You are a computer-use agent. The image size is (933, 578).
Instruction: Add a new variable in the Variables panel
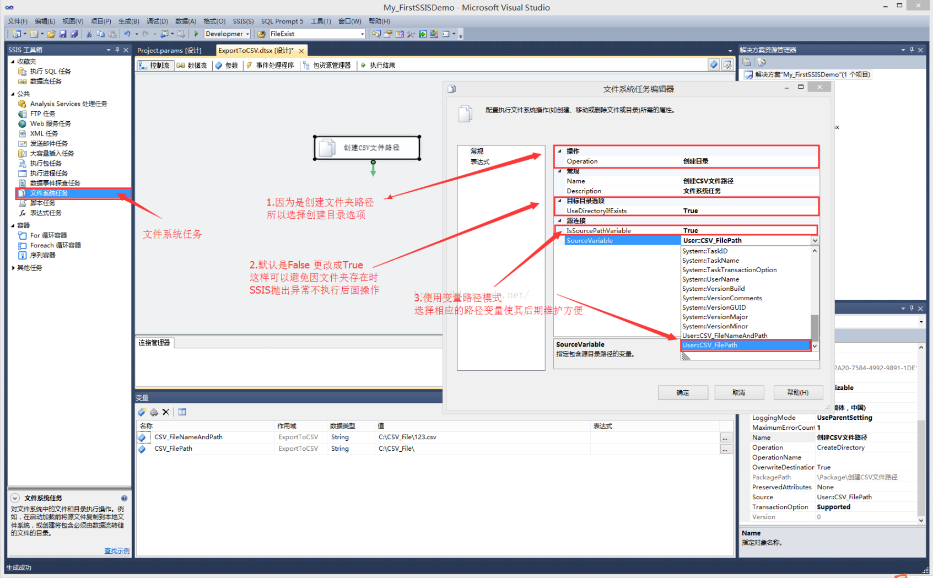coord(142,412)
